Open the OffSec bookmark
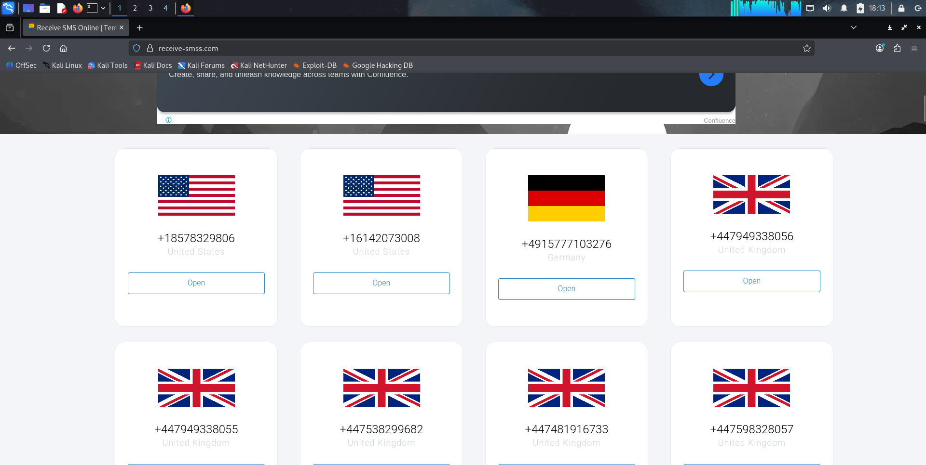This screenshot has width=926, height=465. pyautogui.click(x=21, y=65)
